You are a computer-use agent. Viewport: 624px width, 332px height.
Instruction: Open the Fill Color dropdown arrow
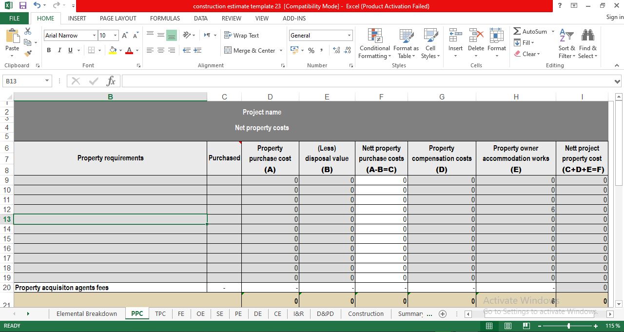point(119,50)
